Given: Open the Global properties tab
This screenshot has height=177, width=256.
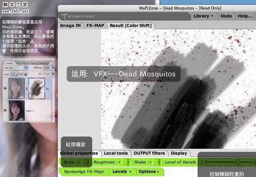Looking at the screenshot, I should (79, 153).
